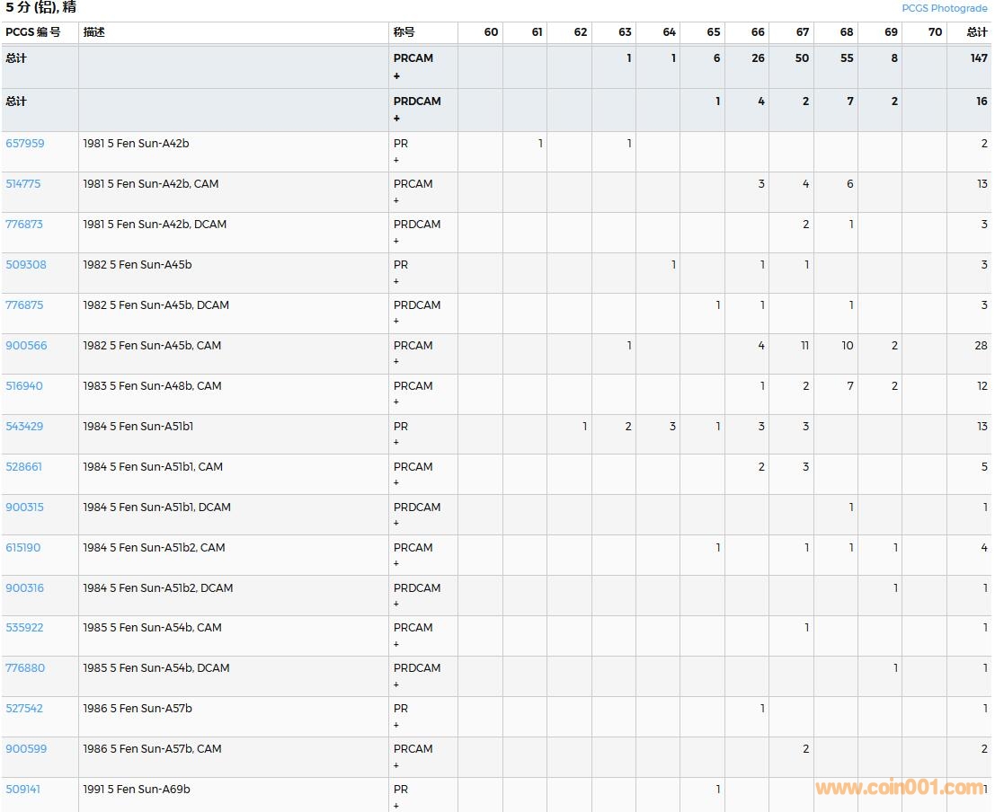Click total count 28 in 1982 CAM row

tap(981, 346)
